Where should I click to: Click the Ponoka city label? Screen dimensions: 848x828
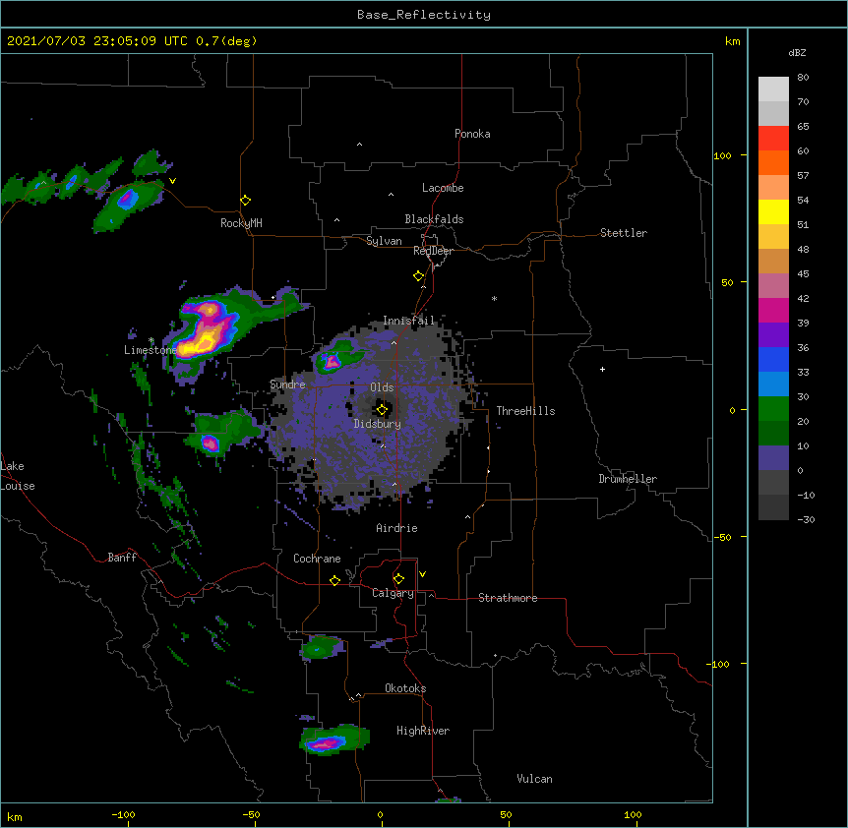pyautogui.click(x=472, y=134)
